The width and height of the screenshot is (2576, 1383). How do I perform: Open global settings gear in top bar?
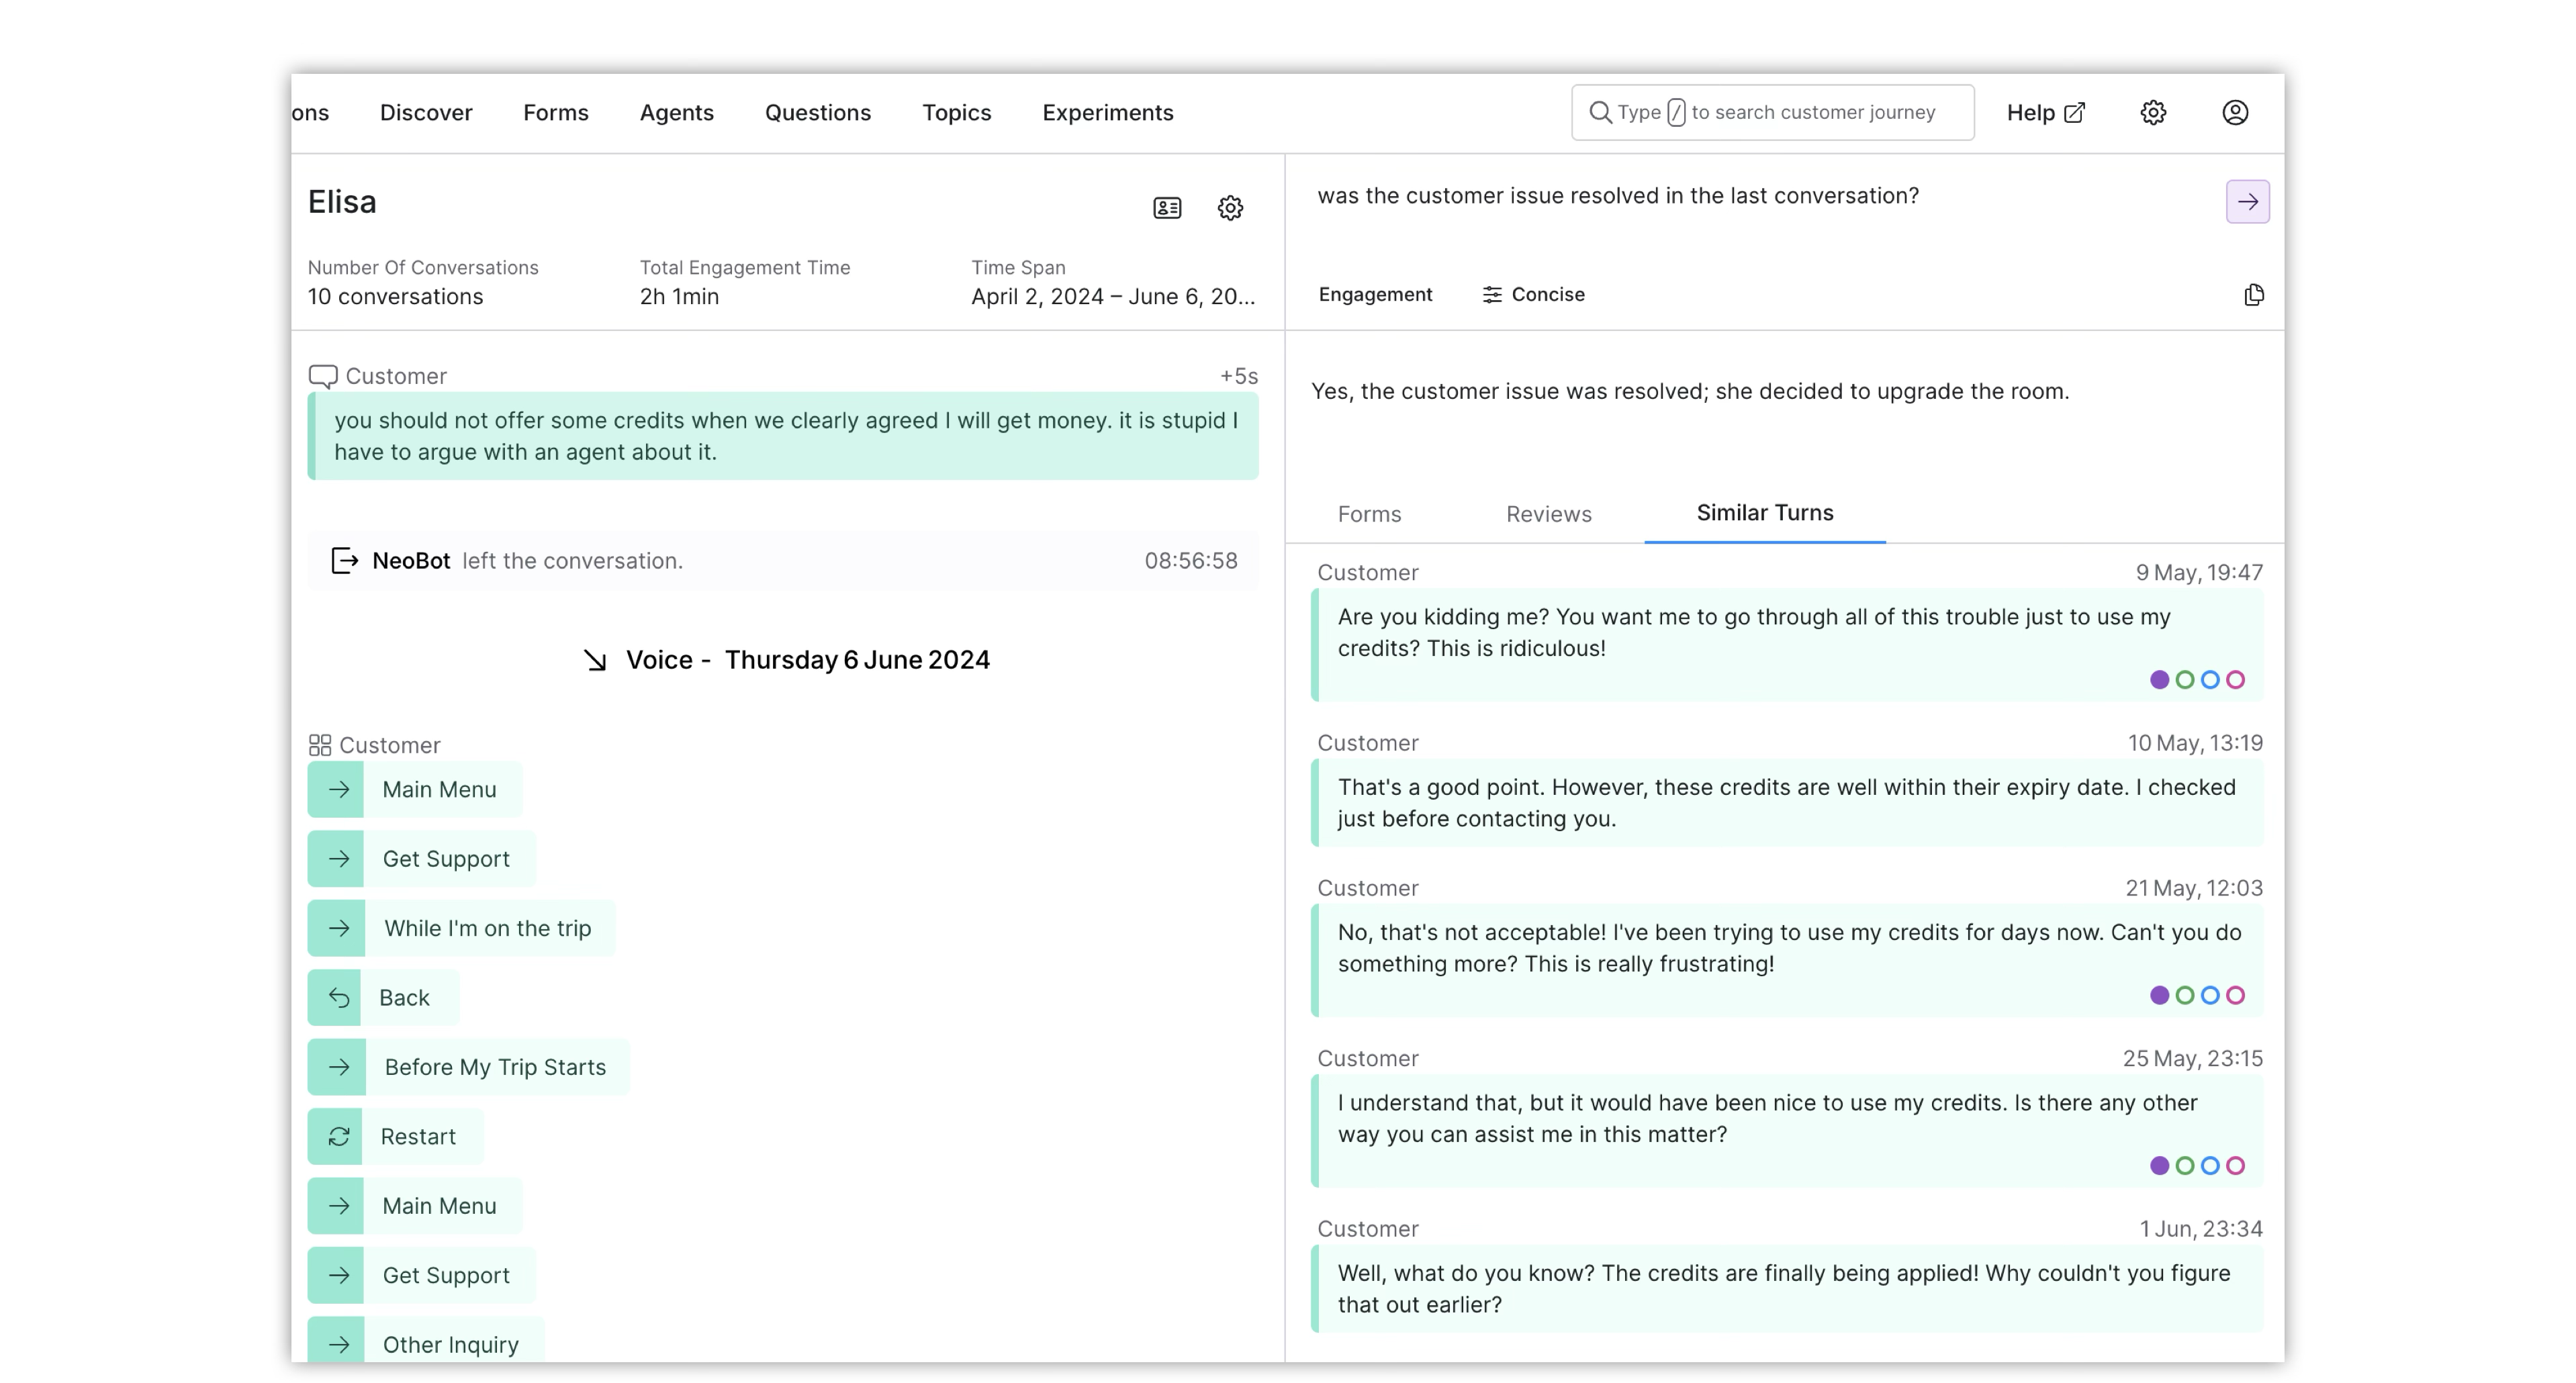pos(2153,113)
